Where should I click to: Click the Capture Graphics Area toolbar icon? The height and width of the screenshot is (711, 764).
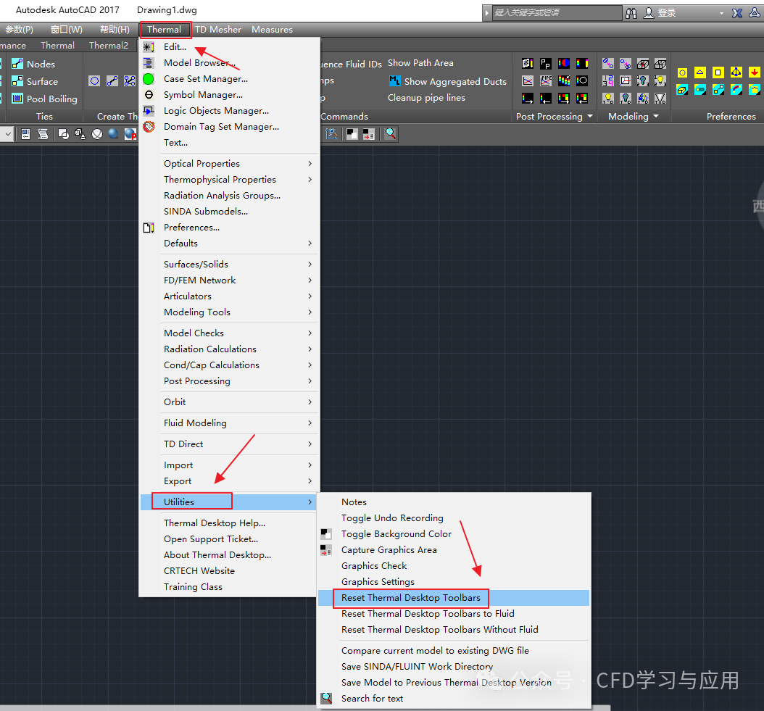click(369, 133)
